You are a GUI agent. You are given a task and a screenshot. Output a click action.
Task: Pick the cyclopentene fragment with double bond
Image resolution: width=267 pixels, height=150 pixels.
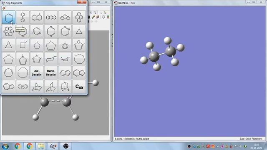(51, 45)
